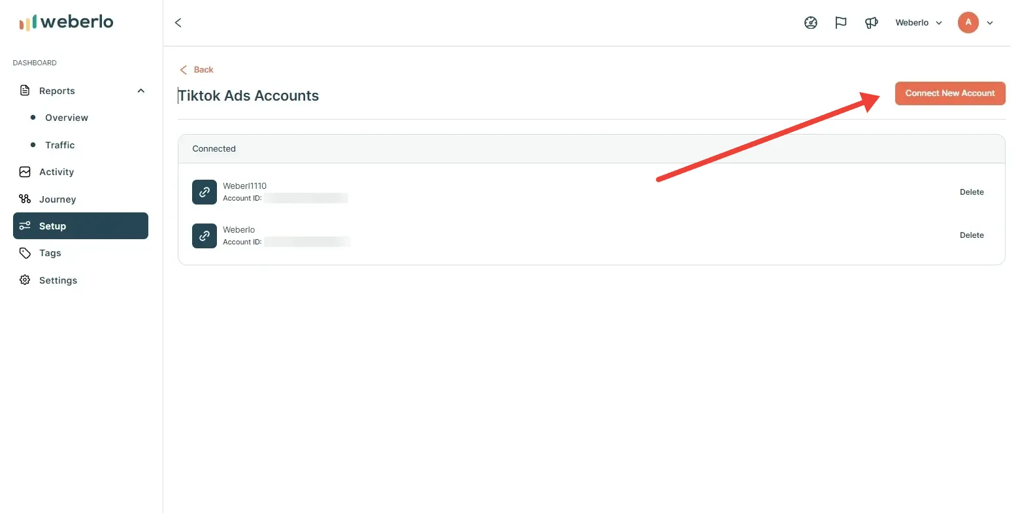Click the Setup sliders icon

coord(25,225)
